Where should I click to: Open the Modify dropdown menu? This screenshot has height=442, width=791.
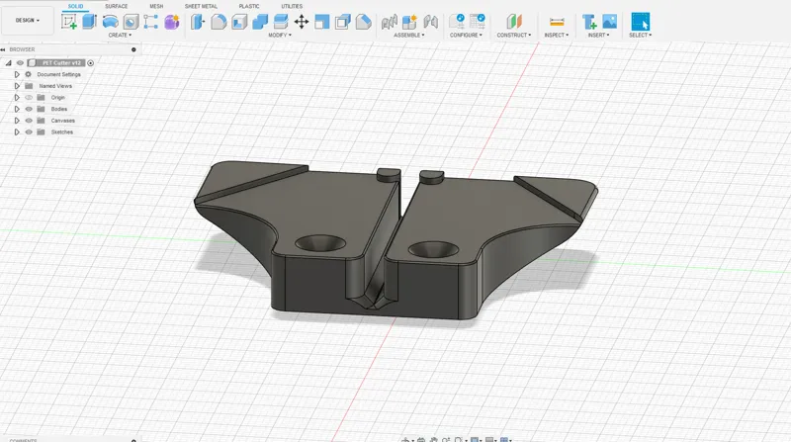280,35
